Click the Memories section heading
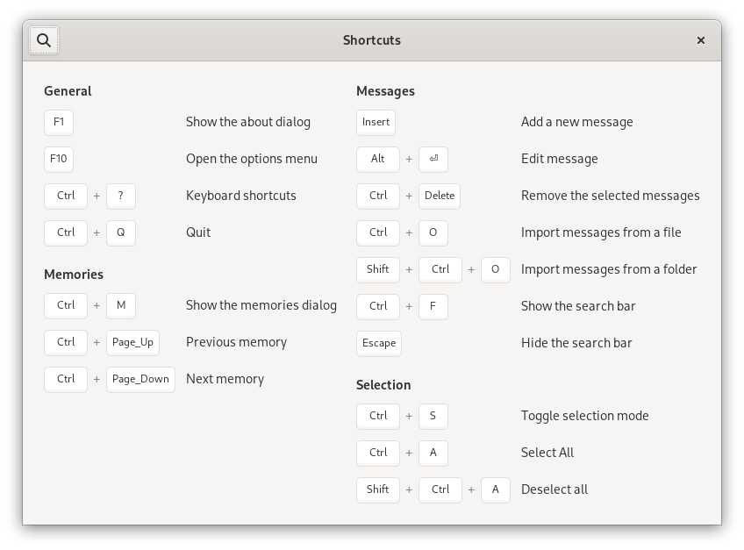 (x=74, y=275)
